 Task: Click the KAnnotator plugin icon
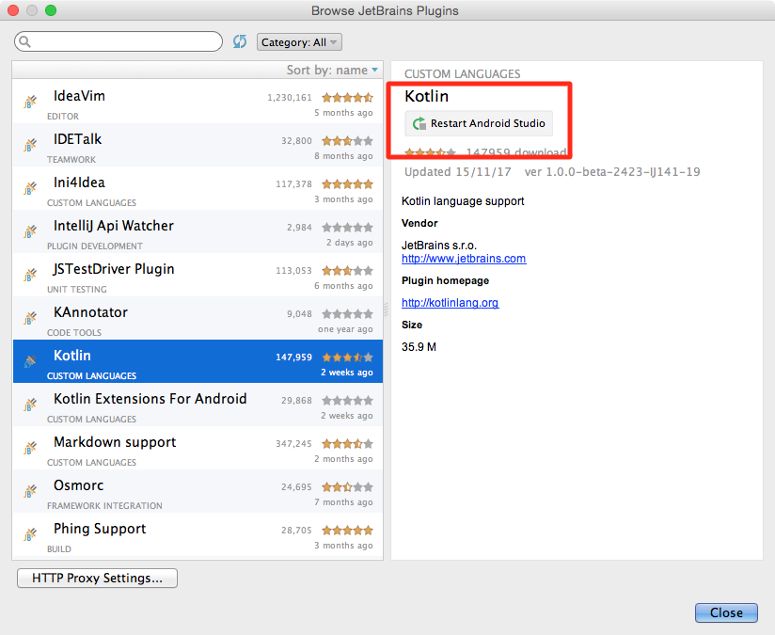pyautogui.click(x=30, y=318)
